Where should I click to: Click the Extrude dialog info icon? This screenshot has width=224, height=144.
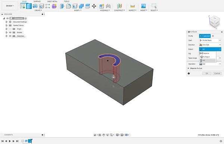coord(189,74)
